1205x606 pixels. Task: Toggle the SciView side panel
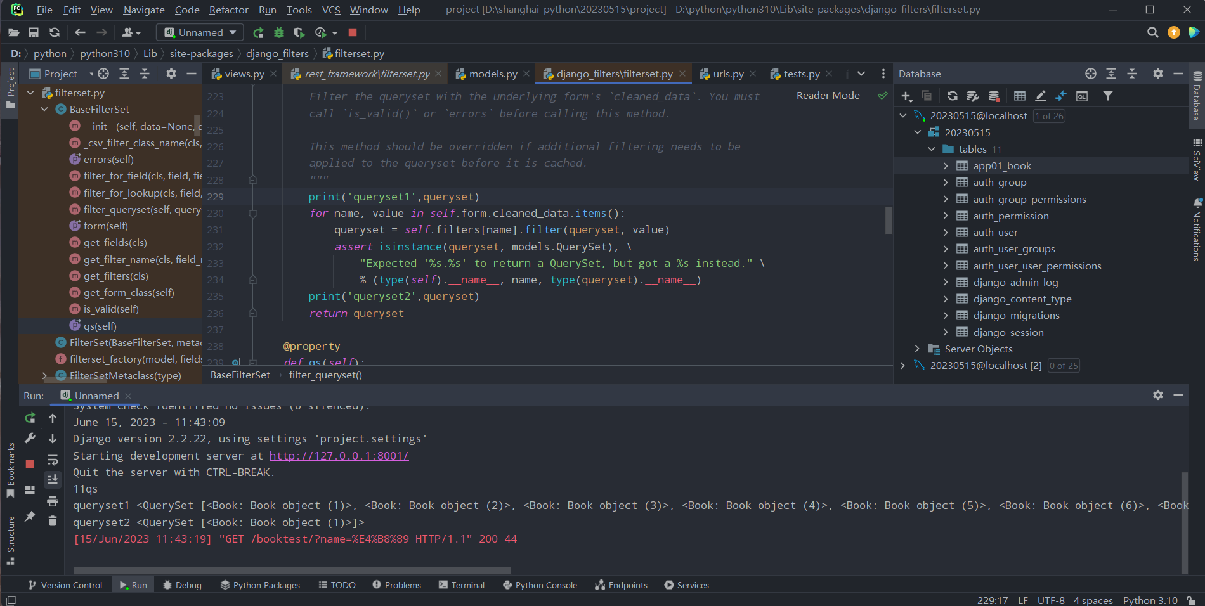tap(1197, 160)
